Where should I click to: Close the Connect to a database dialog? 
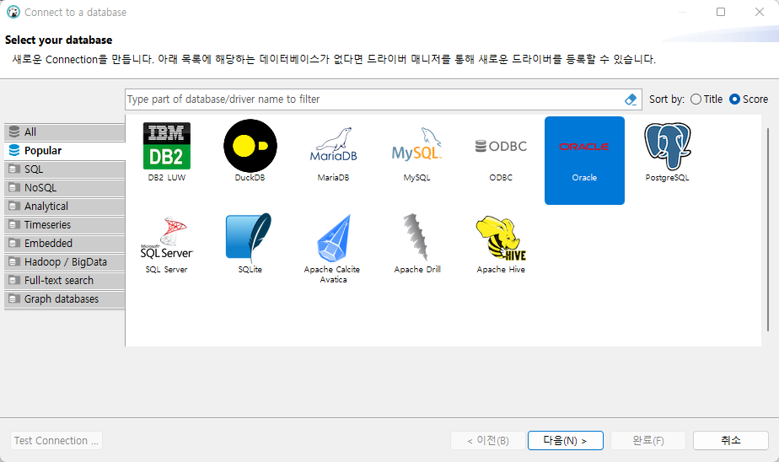click(x=760, y=12)
